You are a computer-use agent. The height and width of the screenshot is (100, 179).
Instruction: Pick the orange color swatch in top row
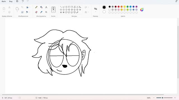pyautogui.click(x=122, y=7)
